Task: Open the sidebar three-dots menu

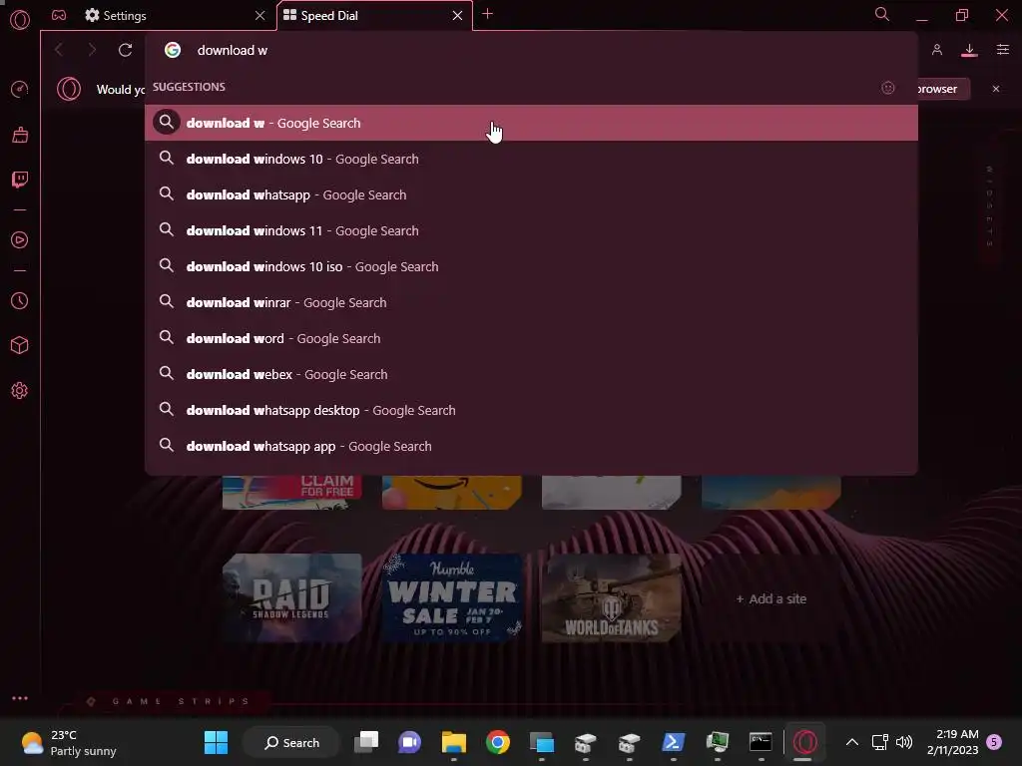Action: pyautogui.click(x=20, y=698)
